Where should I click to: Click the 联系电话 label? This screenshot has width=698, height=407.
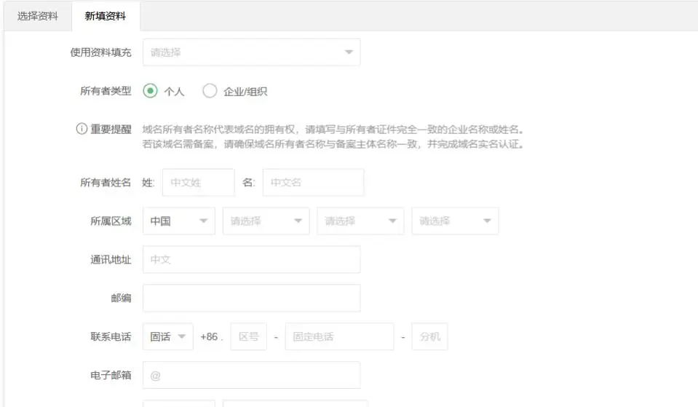[x=111, y=336]
